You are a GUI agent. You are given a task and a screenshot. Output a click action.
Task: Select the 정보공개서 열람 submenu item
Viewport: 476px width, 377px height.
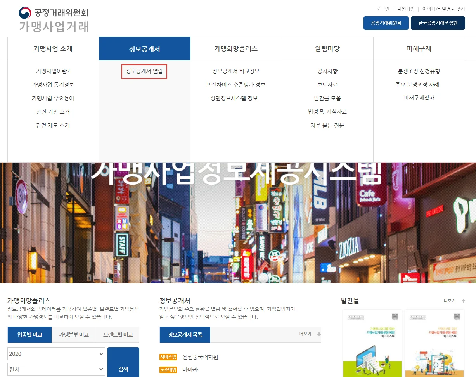144,71
